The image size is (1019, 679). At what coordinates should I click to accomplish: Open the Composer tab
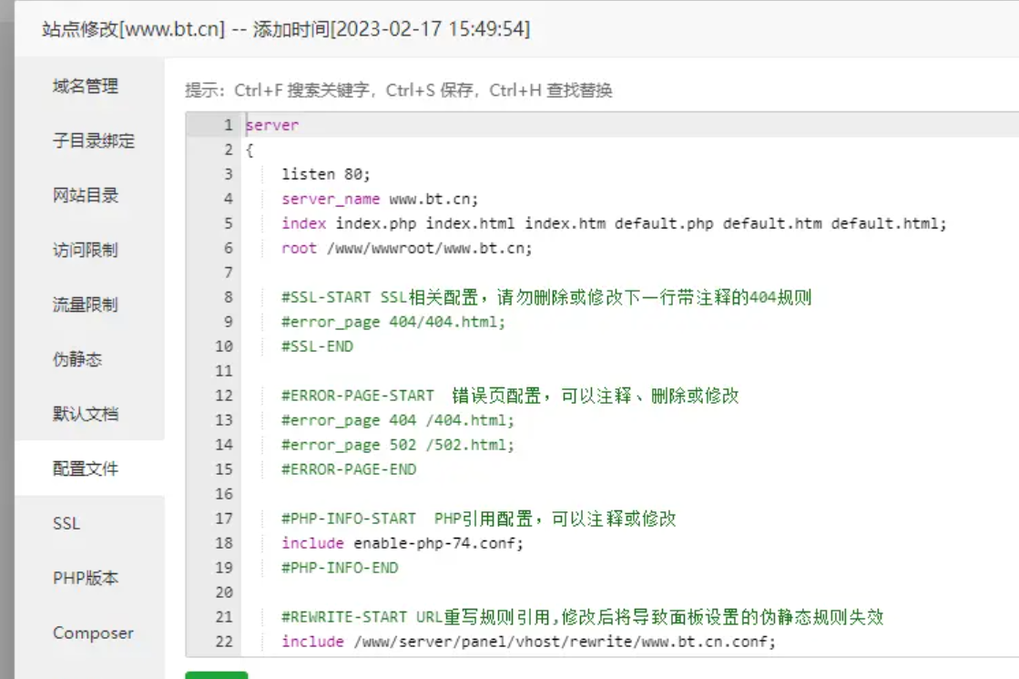93,633
